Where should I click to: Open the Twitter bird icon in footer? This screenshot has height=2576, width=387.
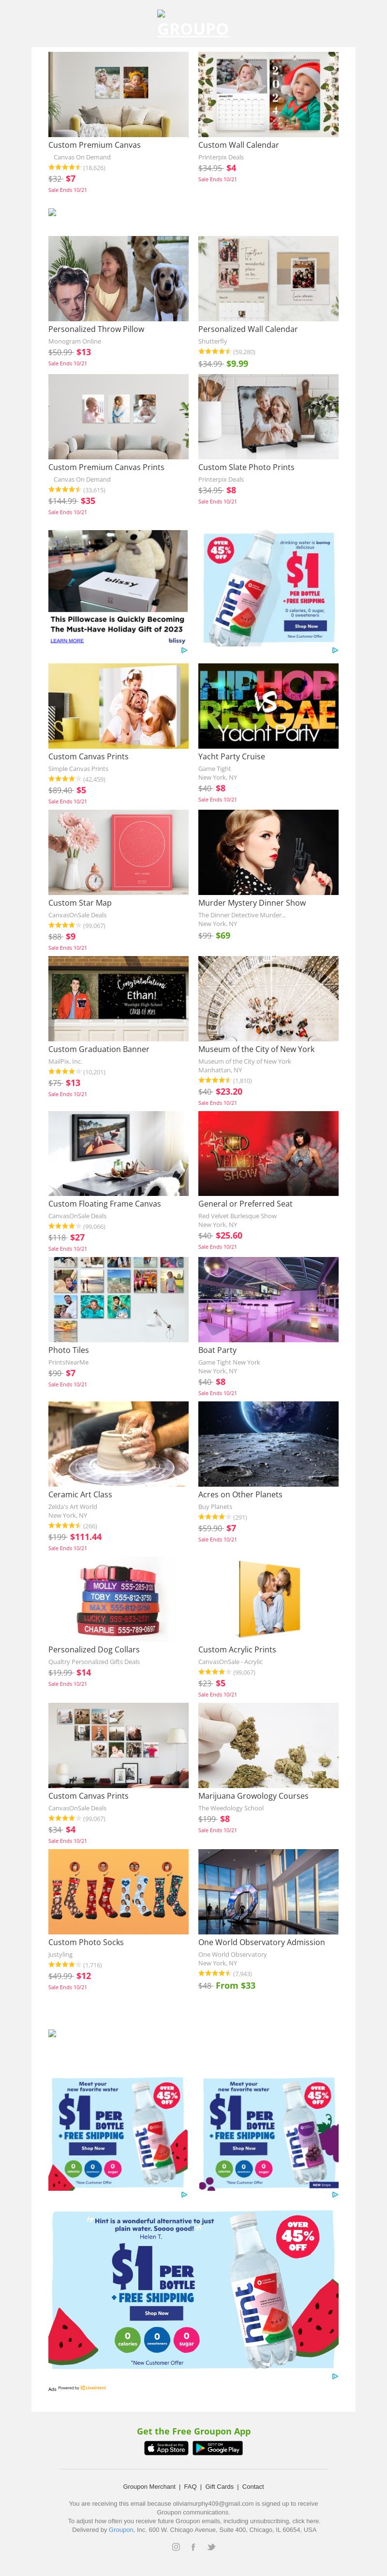(x=210, y=2547)
